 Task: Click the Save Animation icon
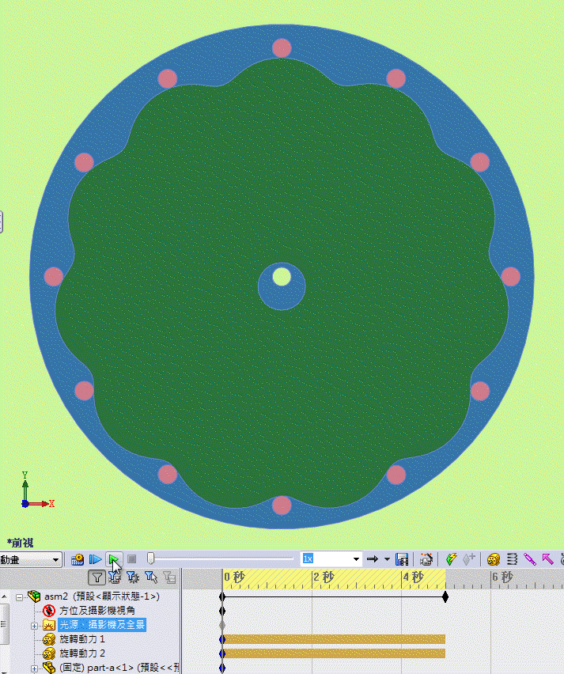(x=402, y=559)
